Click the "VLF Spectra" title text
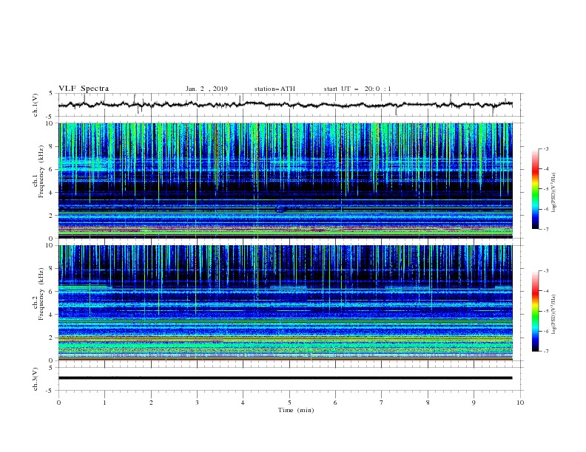This screenshot has width=586, height=452. (x=84, y=89)
